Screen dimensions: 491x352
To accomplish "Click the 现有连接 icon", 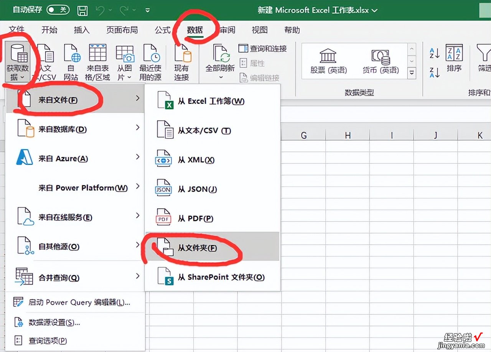I will 182,53.
